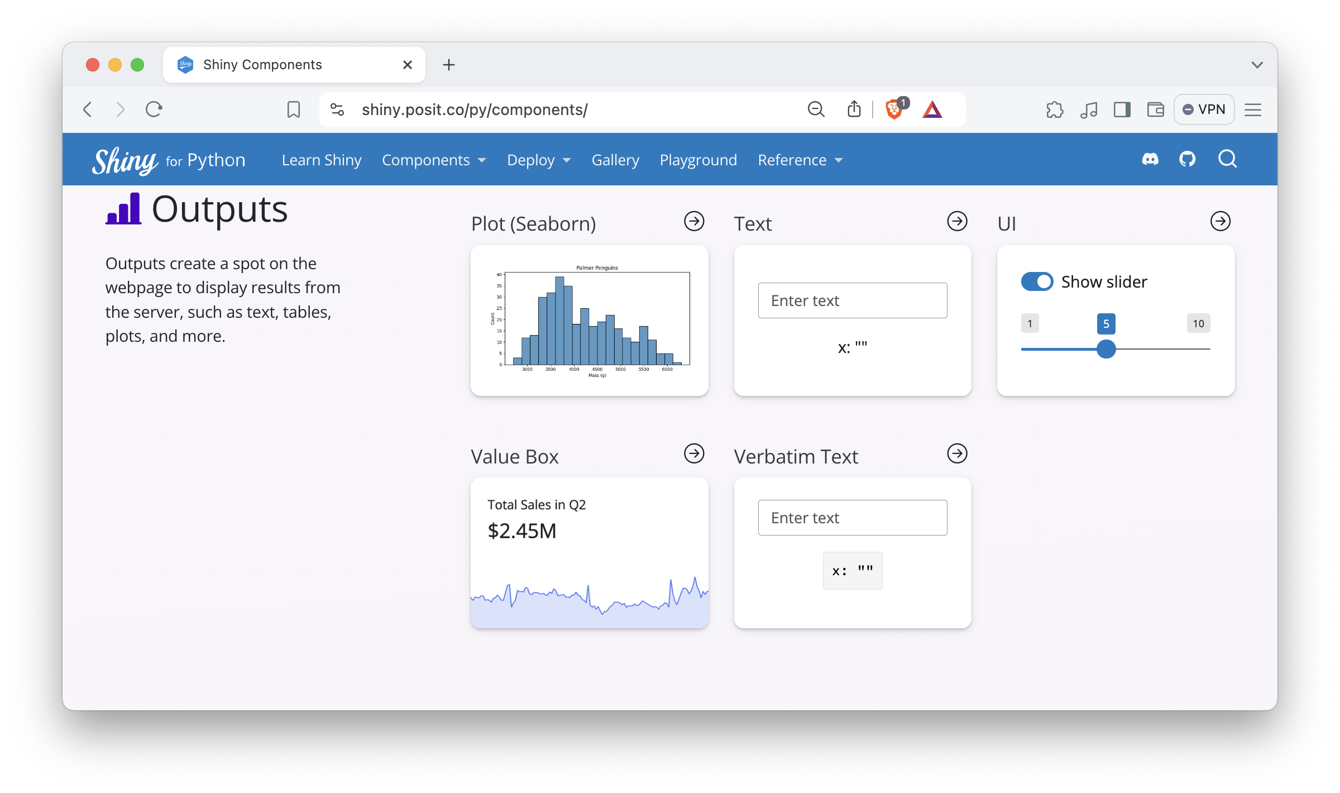The height and width of the screenshot is (793, 1340).
Task: Click the Shiny for Python logo
Action: click(169, 161)
